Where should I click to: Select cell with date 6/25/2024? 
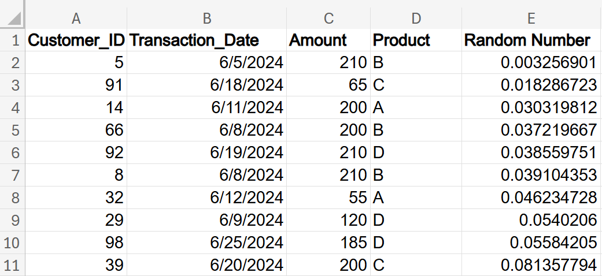(206, 243)
